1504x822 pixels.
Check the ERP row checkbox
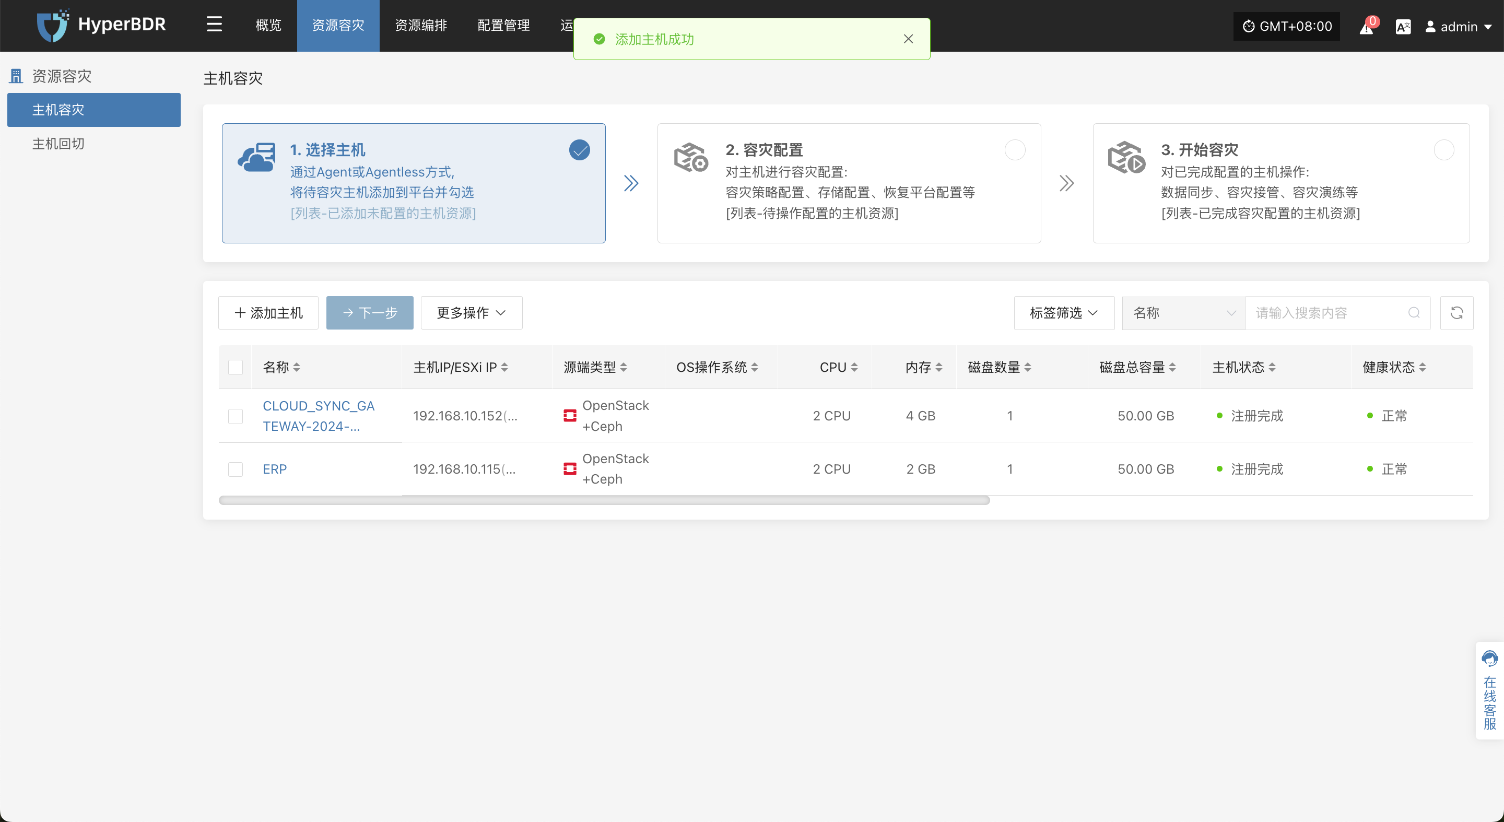(x=236, y=469)
